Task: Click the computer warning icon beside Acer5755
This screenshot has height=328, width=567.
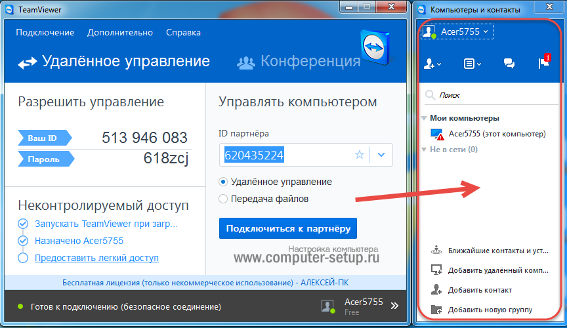Action: click(x=437, y=134)
